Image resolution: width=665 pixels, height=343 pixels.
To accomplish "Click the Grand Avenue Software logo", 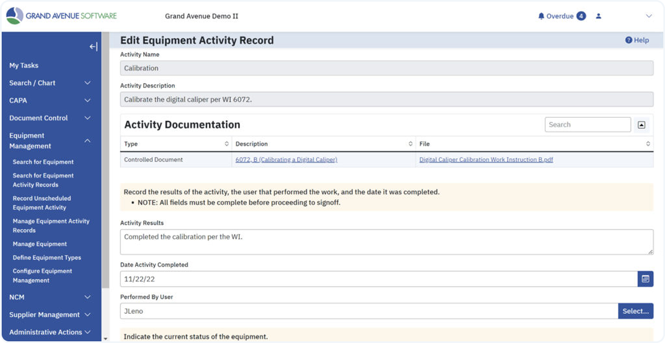I will click(61, 16).
